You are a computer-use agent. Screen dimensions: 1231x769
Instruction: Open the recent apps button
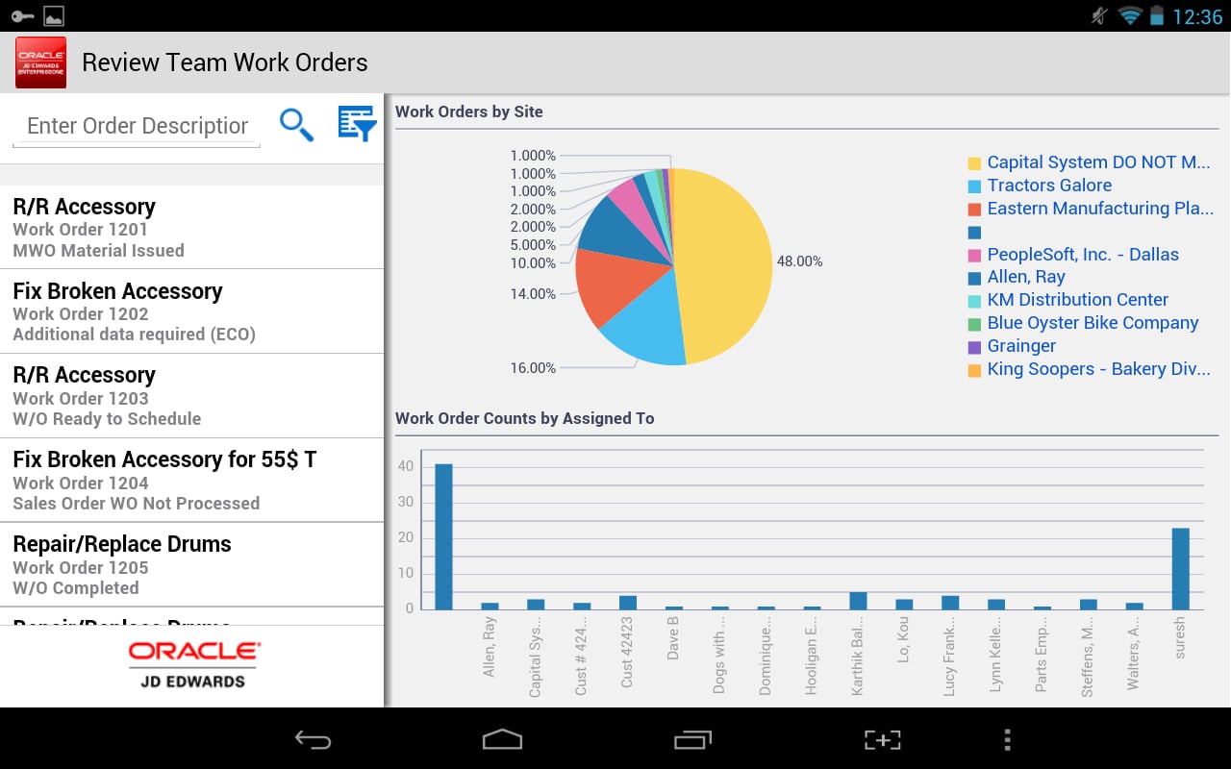click(692, 739)
